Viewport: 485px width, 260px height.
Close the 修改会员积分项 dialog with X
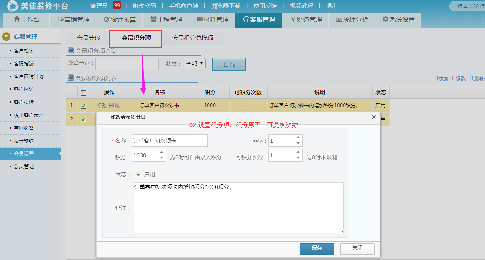(x=374, y=117)
